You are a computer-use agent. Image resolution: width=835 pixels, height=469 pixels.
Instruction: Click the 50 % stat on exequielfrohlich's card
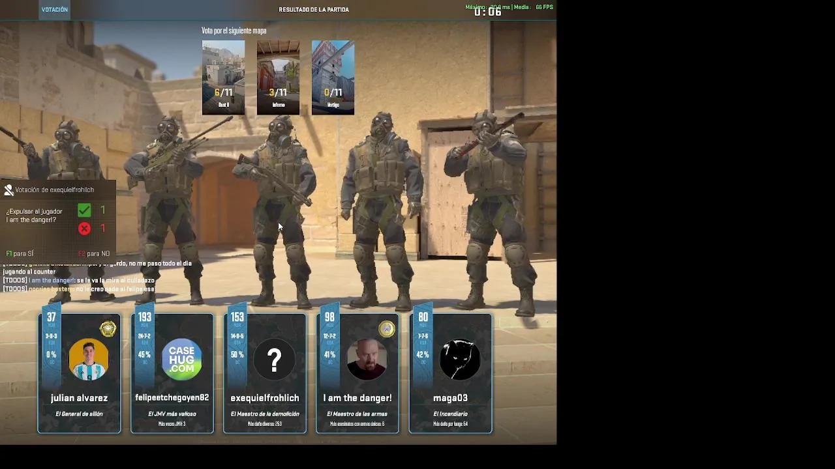pyautogui.click(x=237, y=355)
